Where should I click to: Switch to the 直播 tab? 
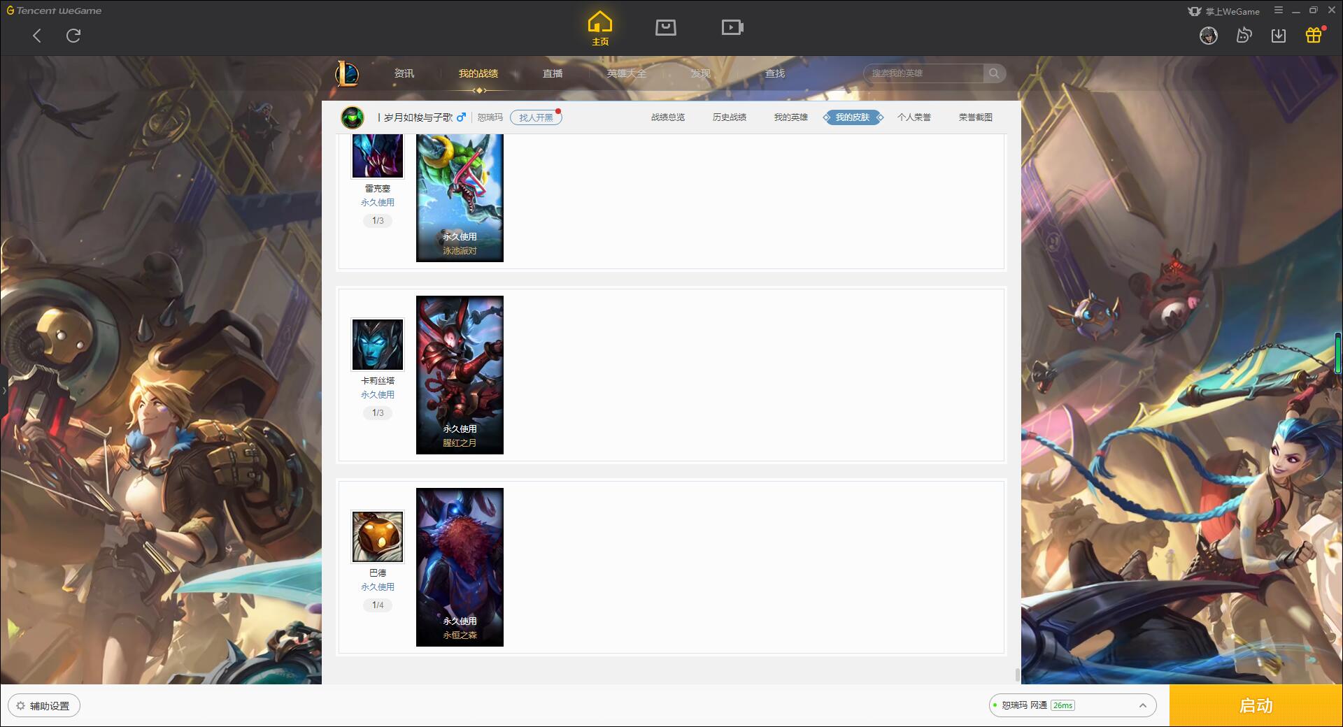553,73
